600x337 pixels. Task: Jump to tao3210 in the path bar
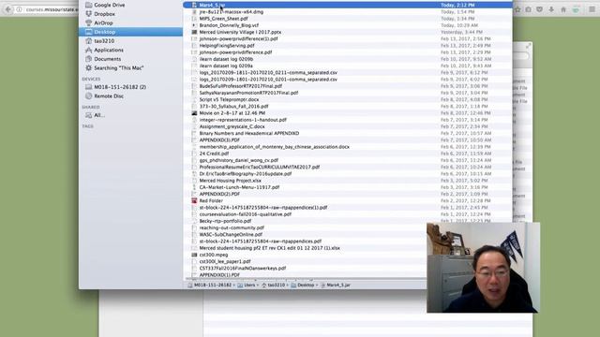[274, 285]
